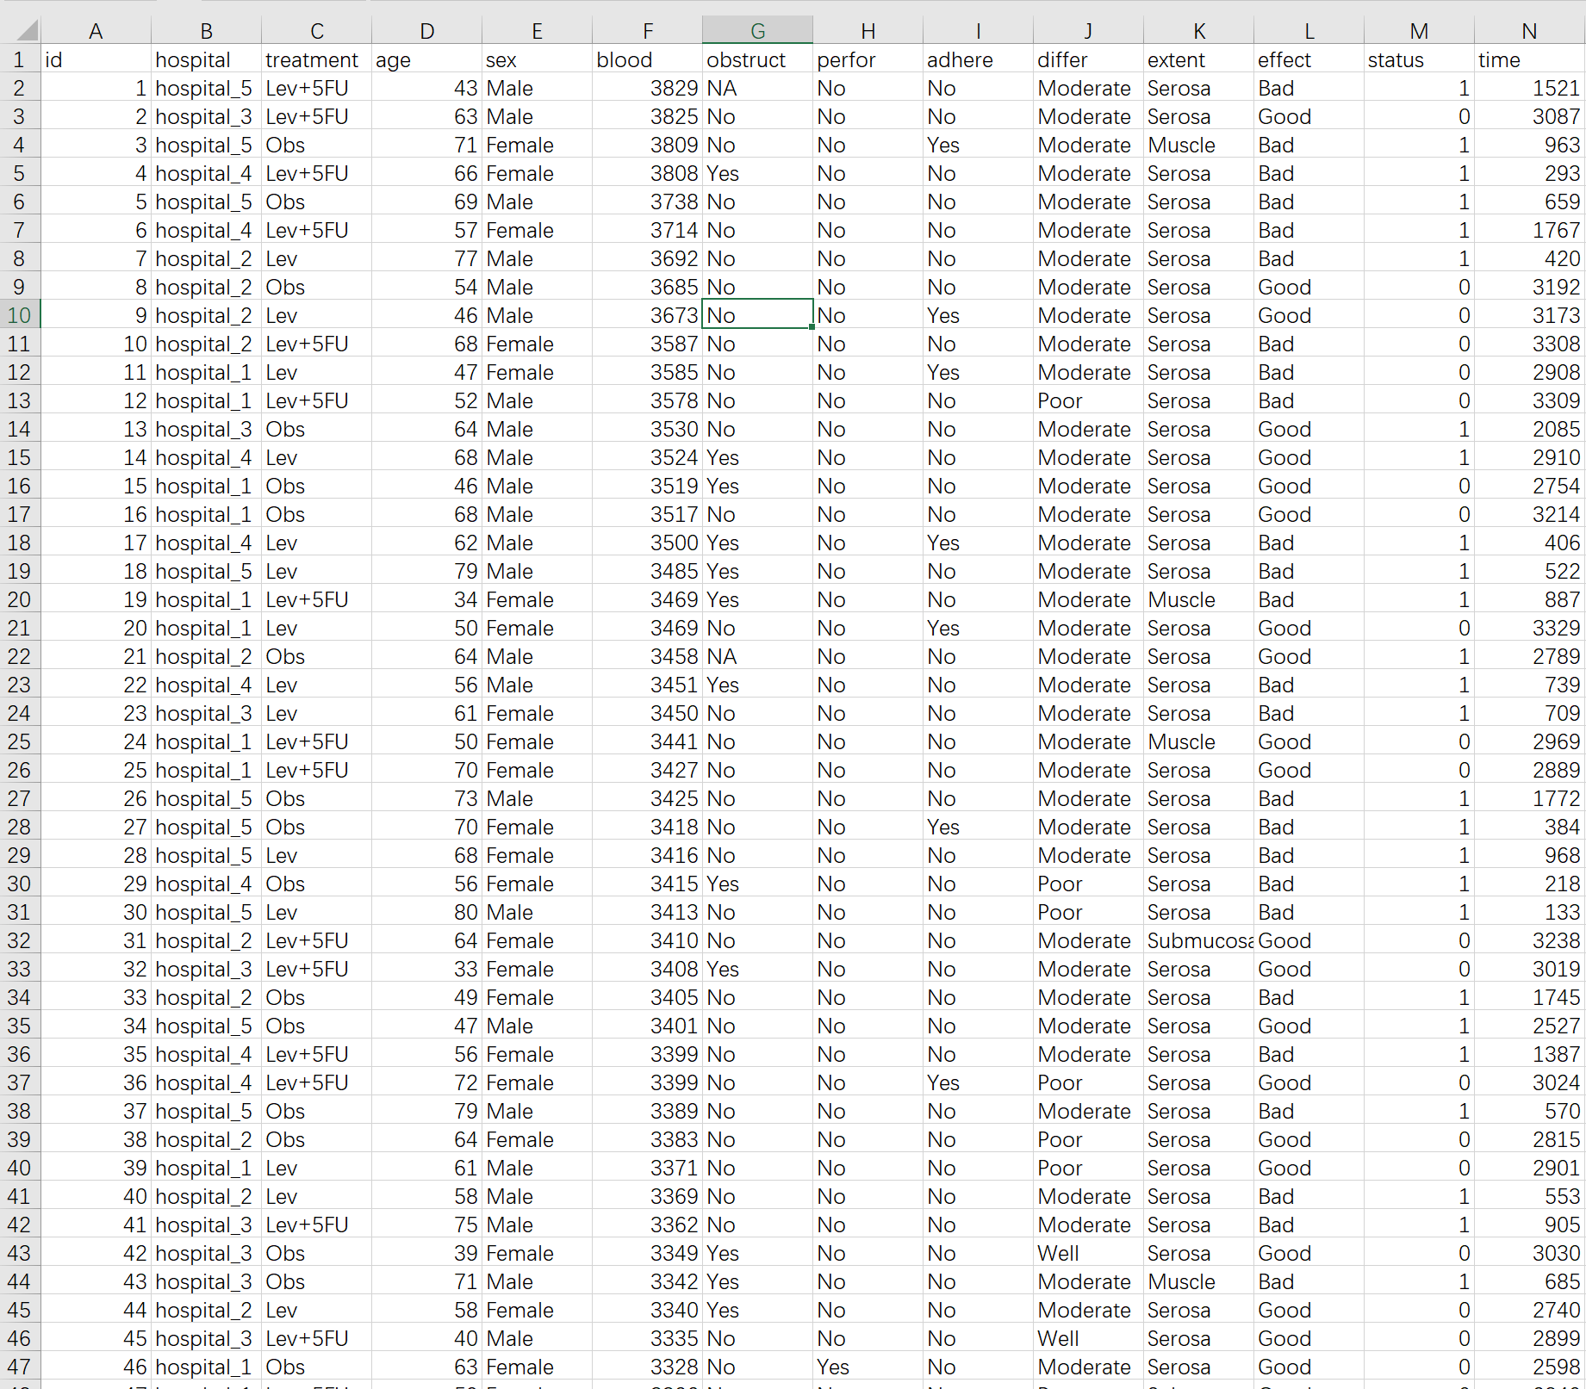Screen dimensions: 1586x1389
Task: Select the age 33 cell in row 33
Action: [426, 969]
